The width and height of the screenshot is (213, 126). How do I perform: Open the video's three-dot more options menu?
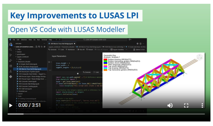[202, 105]
